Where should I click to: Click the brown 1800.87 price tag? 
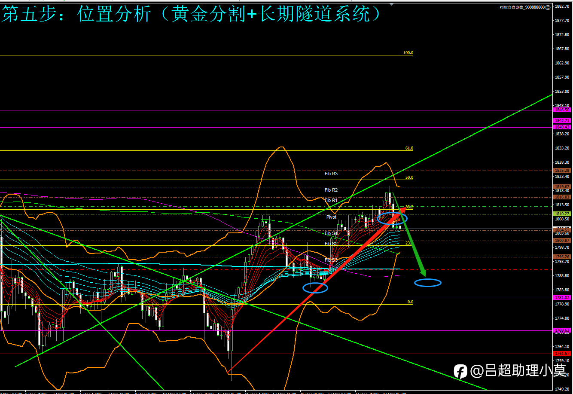(x=563, y=241)
